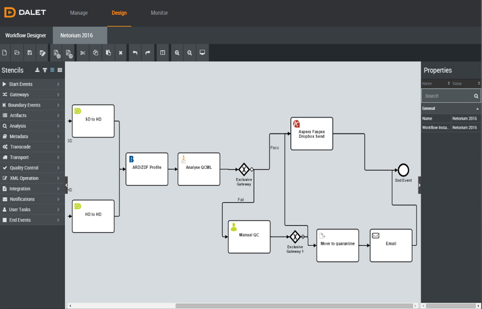Click the canvas horizontal scrollbar thumb

tap(294, 306)
